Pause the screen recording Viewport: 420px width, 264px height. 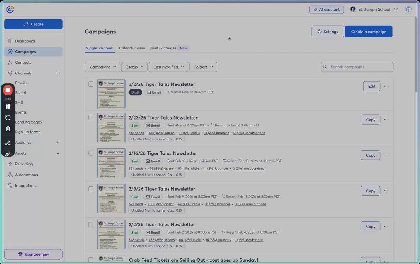tap(8, 107)
